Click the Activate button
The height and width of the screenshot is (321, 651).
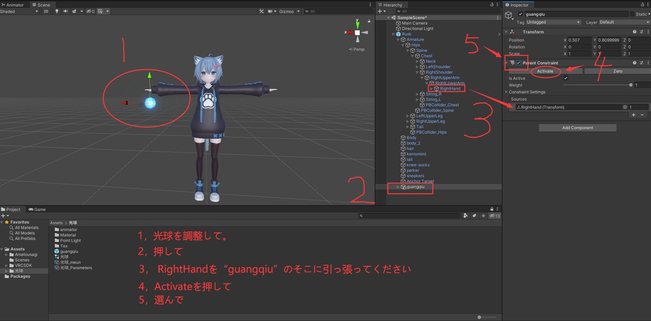(545, 71)
